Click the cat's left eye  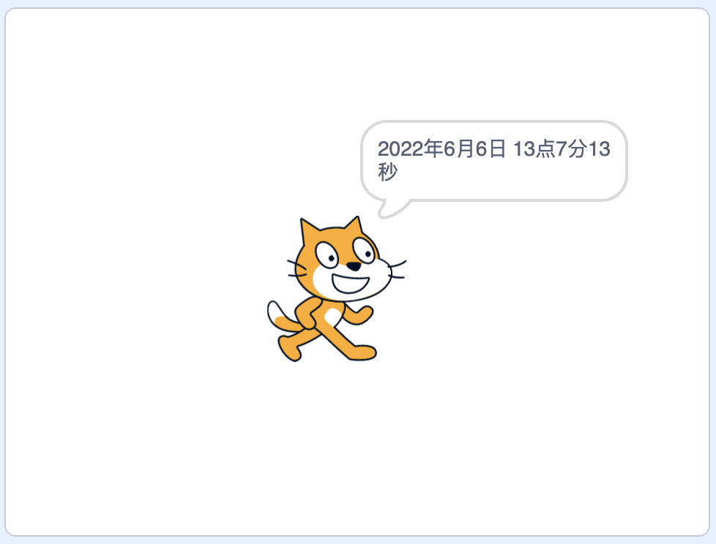327,255
